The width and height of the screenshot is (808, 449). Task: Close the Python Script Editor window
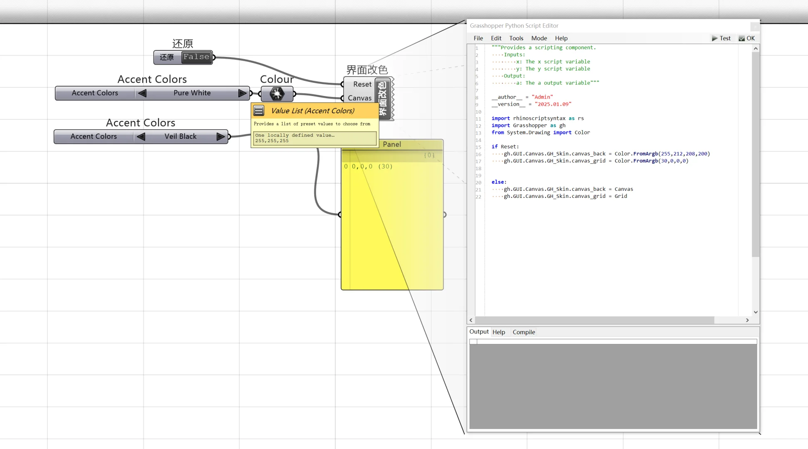point(754,27)
